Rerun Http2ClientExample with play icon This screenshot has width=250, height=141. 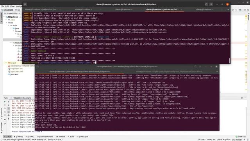(5, 102)
